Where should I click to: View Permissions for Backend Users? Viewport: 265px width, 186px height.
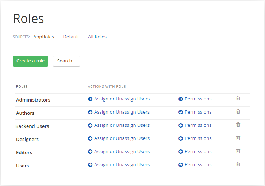(198, 125)
